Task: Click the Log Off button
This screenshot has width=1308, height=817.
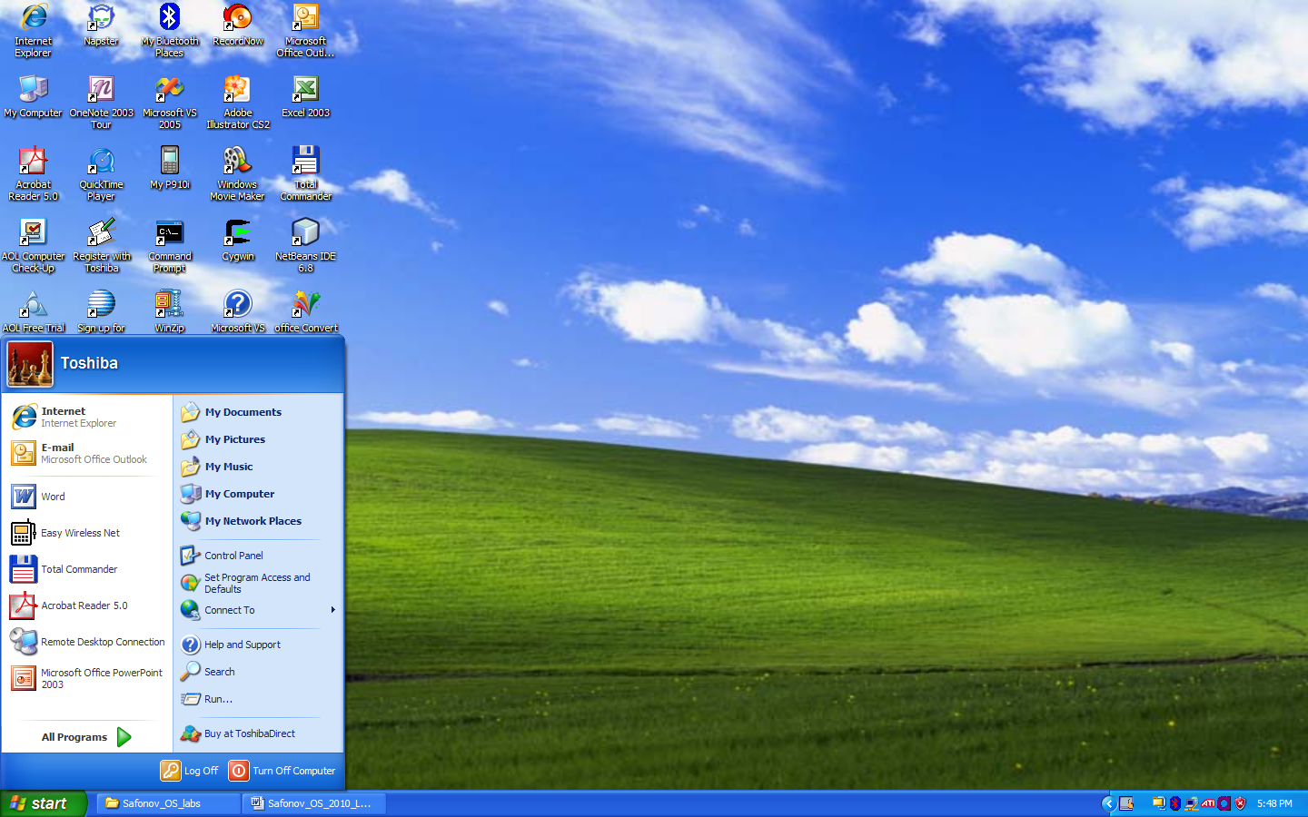Action: click(190, 771)
